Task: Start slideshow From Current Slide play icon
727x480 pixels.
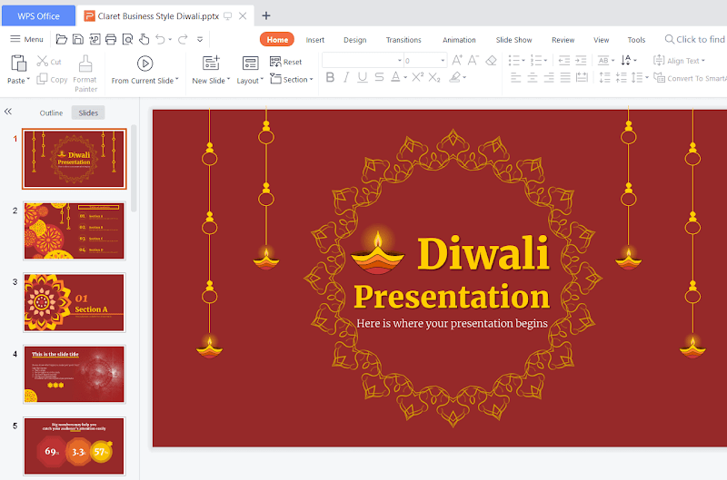Action: coord(145,64)
